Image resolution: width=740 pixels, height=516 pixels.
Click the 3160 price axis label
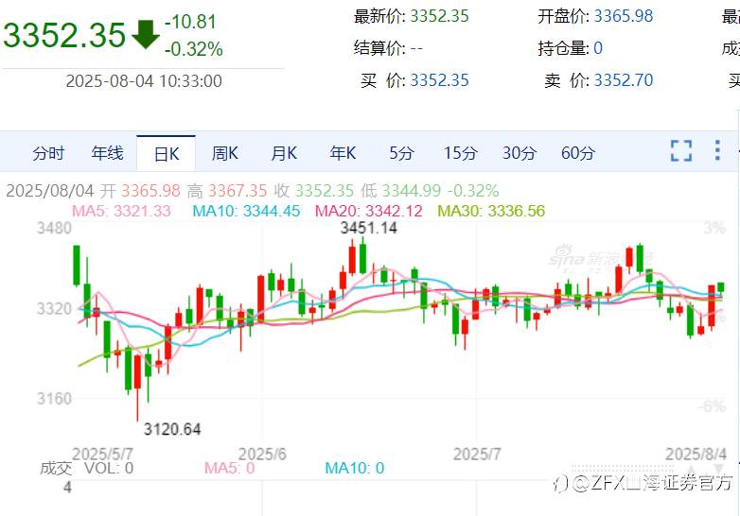[x=54, y=399]
